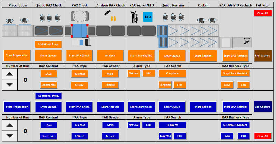This screenshot has height=144, width=276.
Task: Click the blue ETD icon in the diagram
Action: click(x=148, y=17)
